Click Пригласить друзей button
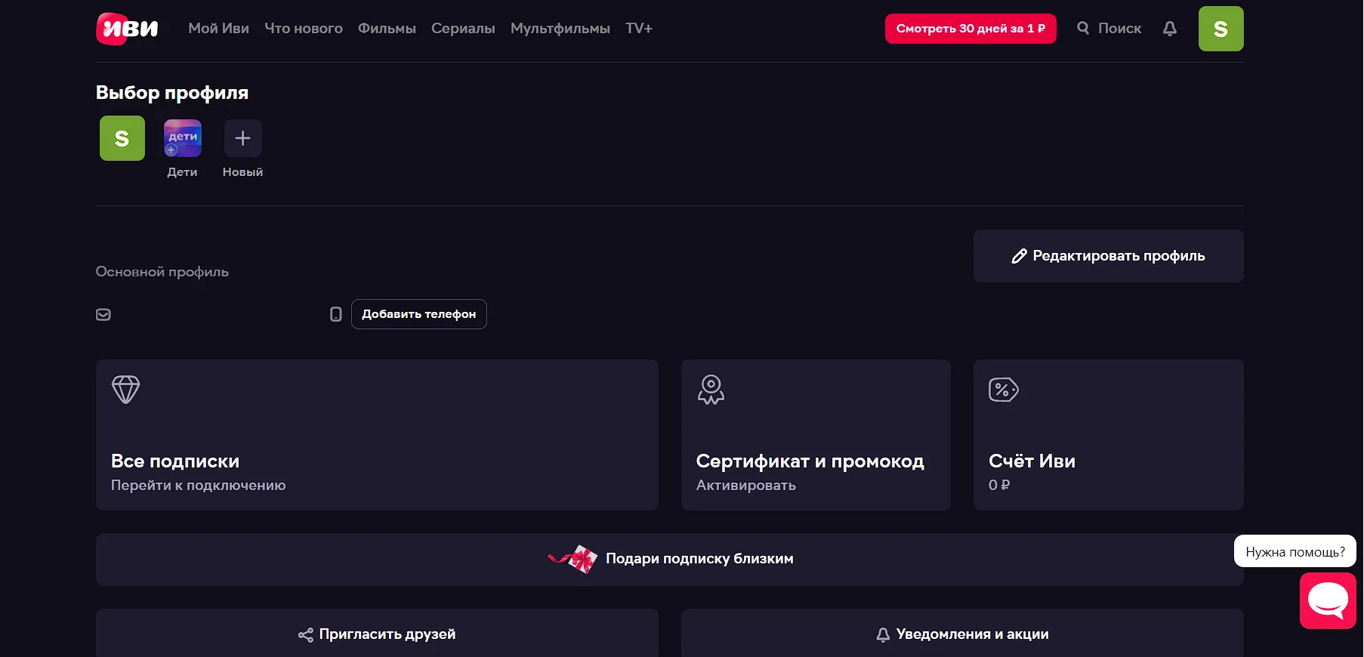The width and height of the screenshot is (1364, 657). [x=377, y=634]
